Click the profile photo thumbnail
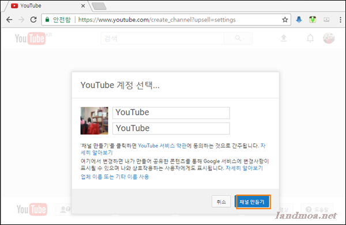This screenshot has width=346, height=225. point(94,121)
